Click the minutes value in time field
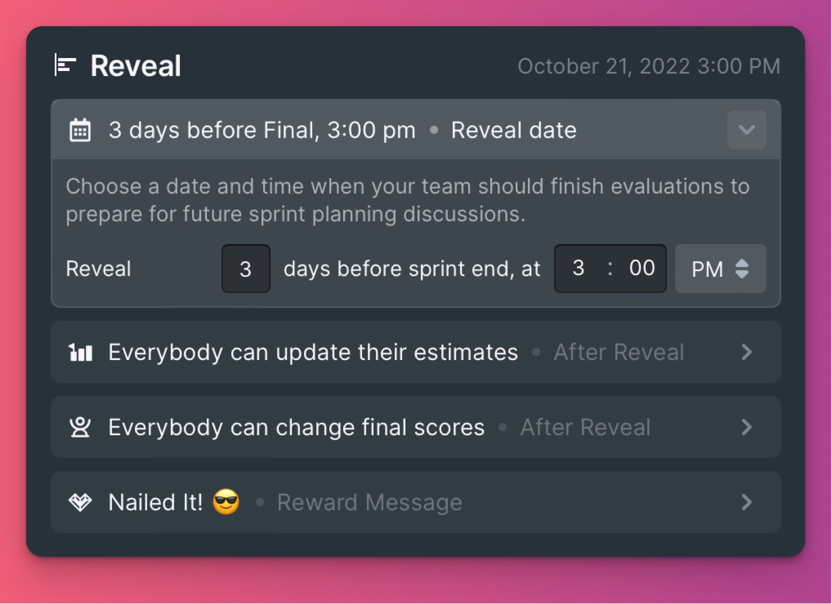 point(642,268)
